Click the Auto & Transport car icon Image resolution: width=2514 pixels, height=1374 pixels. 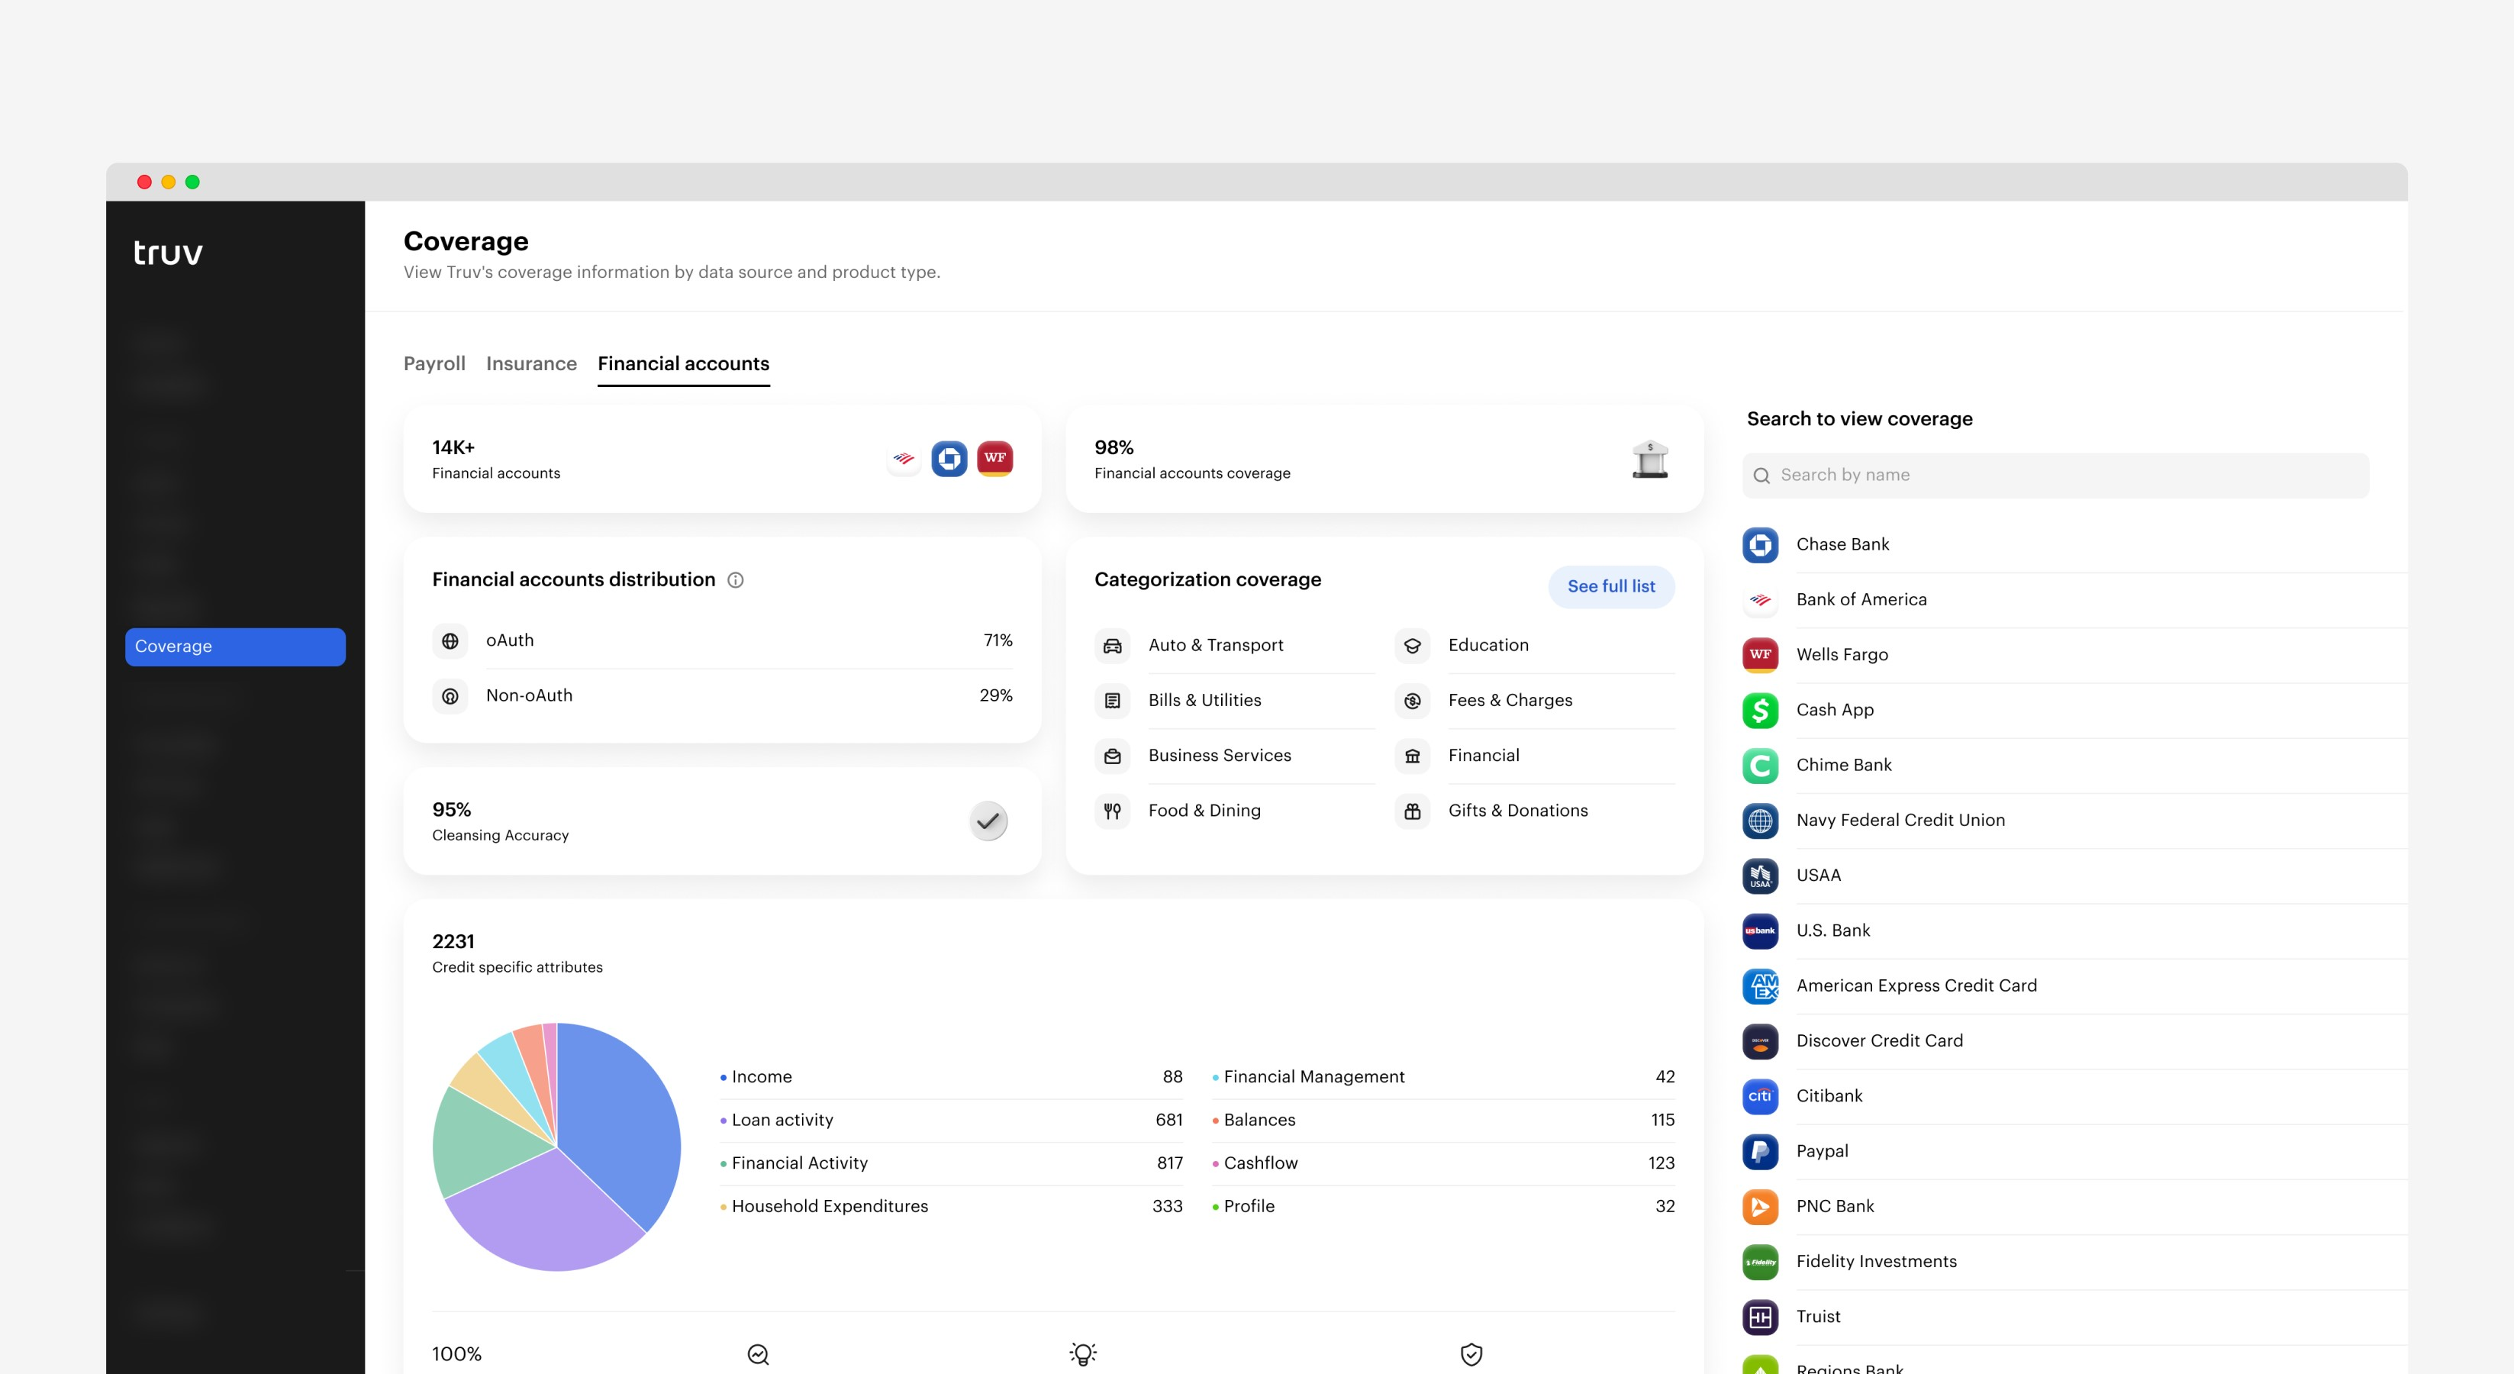click(x=1113, y=645)
